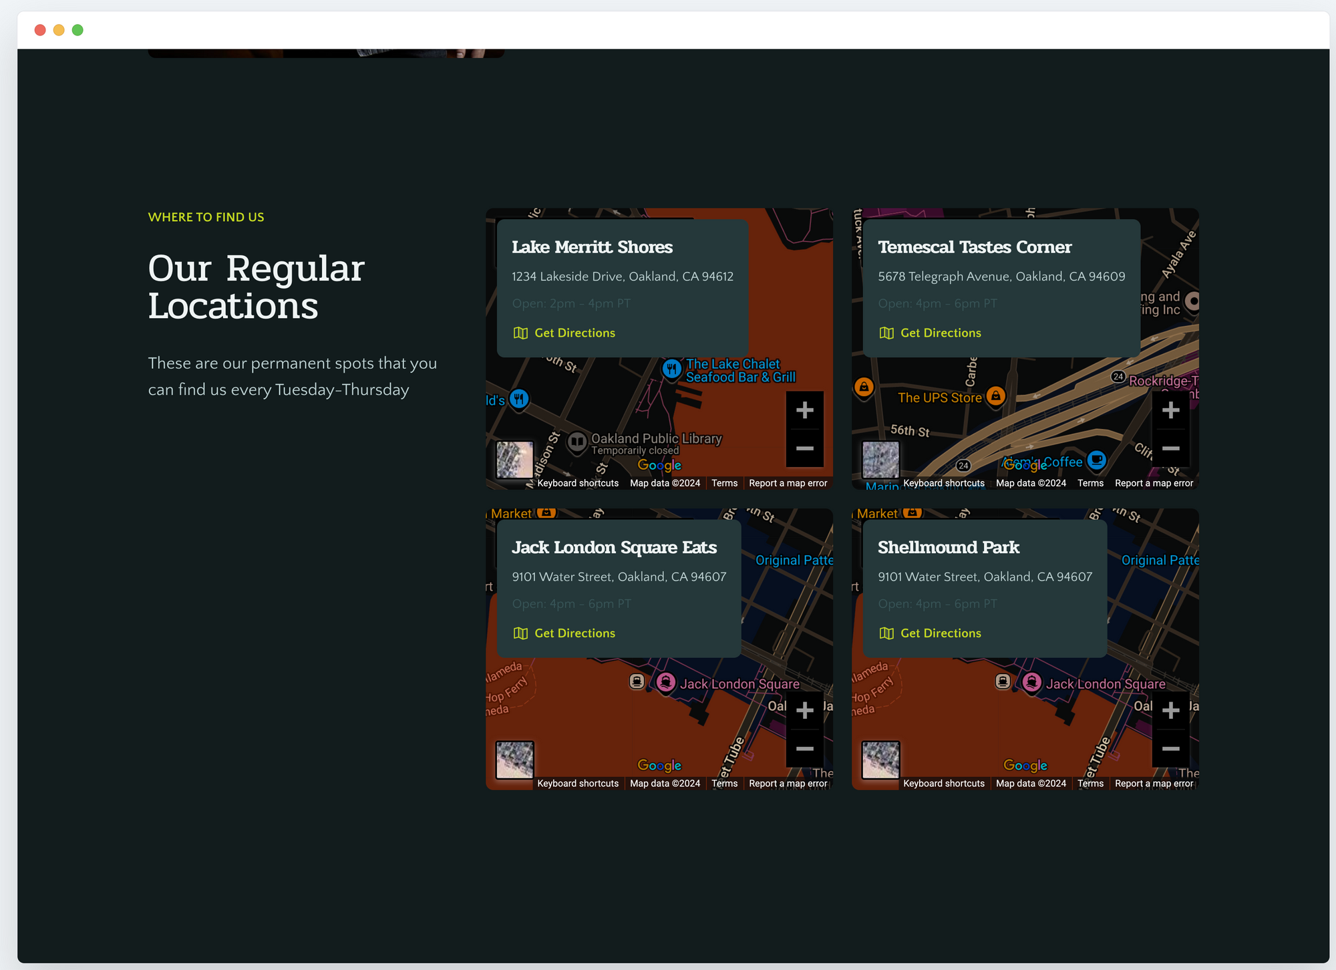
Task: Switch to satellite view on the Lake Merritt map
Action: (x=515, y=460)
